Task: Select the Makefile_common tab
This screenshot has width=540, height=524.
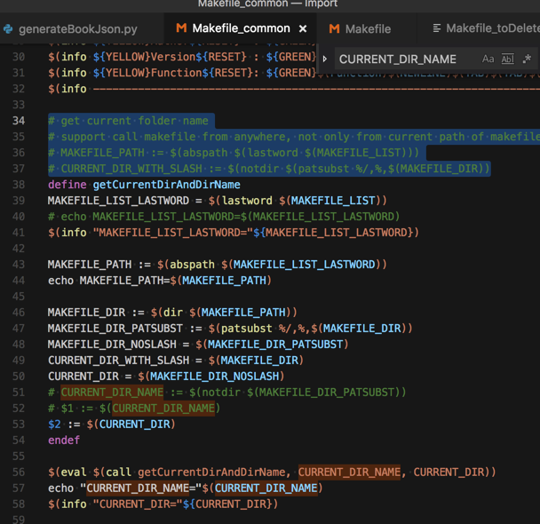Action: point(241,28)
